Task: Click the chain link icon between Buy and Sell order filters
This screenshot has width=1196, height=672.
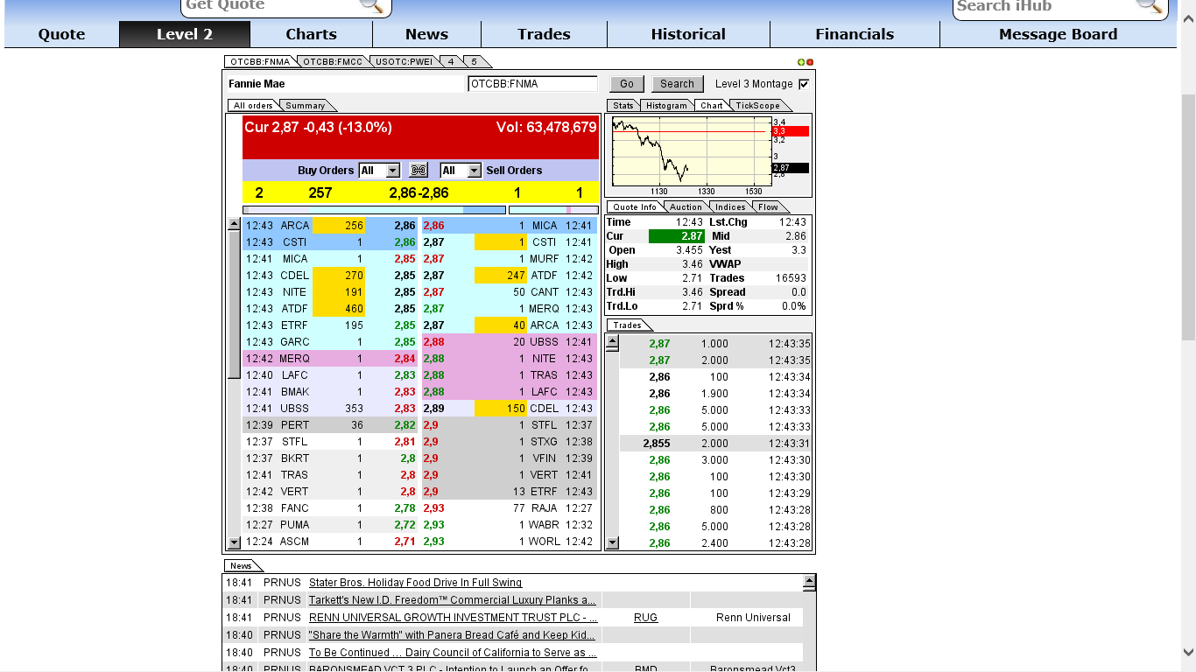Action: coord(419,170)
